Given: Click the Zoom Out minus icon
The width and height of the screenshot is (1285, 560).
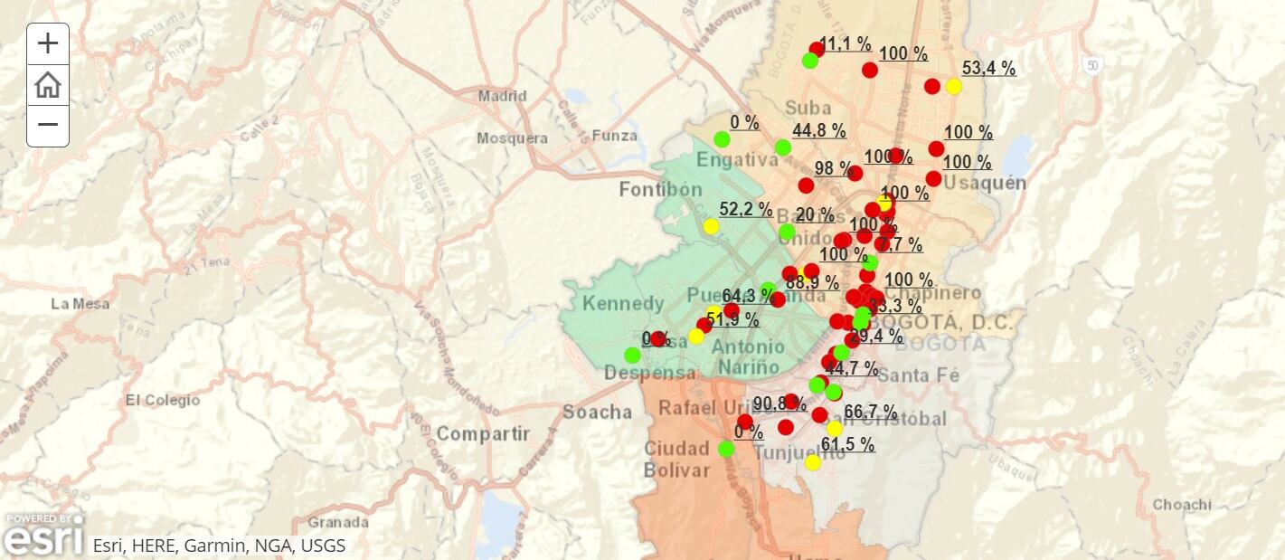Looking at the screenshot, I should click(46, 122).
